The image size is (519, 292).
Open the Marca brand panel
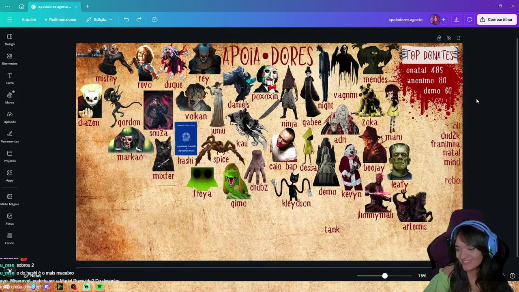pos(10,98)
